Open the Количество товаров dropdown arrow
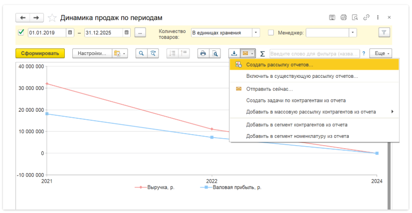 [256, 33]
